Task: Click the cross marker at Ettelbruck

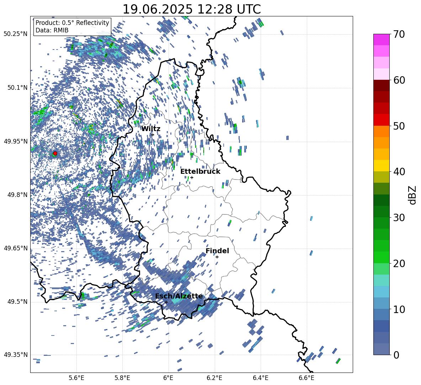Action: pyautogui.click(x=192, y=177)
